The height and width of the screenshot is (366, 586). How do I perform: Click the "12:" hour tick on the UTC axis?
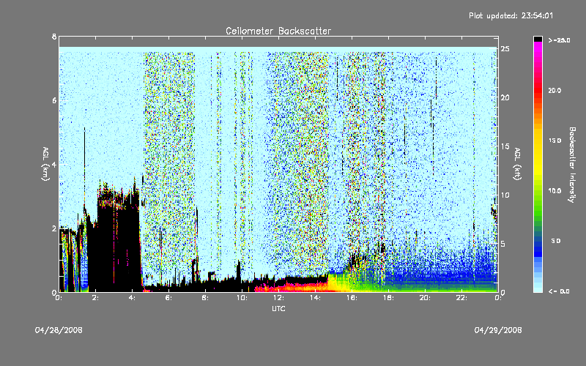pos(278,298)
